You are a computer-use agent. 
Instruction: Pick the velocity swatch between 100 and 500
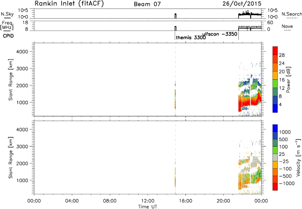pyautogui.click(x=275, y=143)
